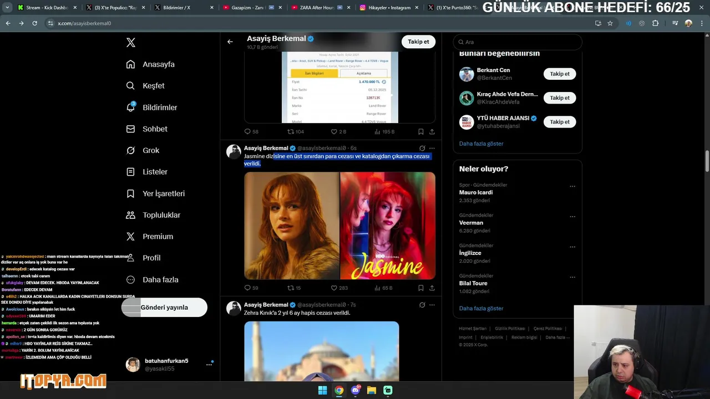
Task: Switch to Hikayeler Instagram tab
Action: tap(388, 8)
